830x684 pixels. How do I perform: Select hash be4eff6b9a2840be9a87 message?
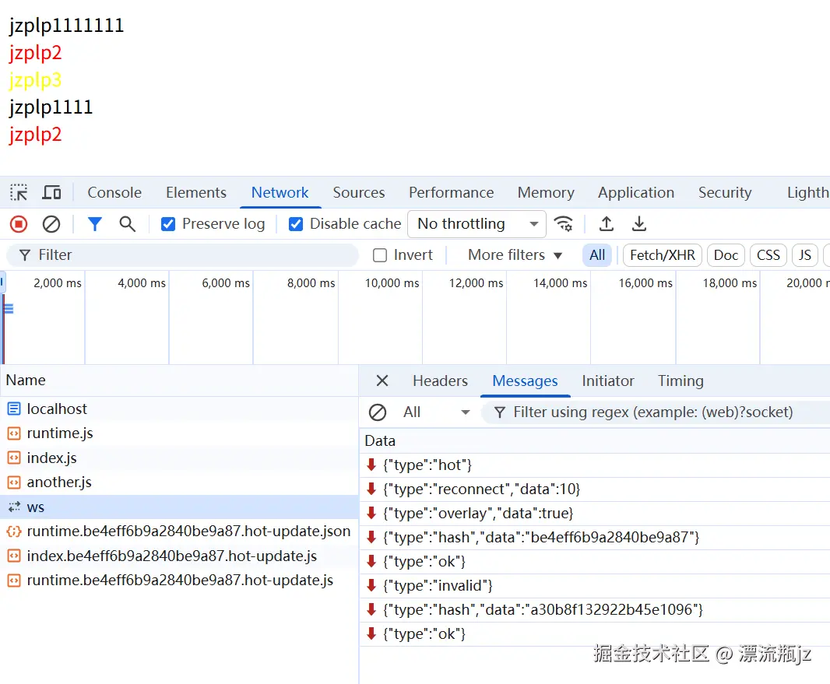pos(594,538)
